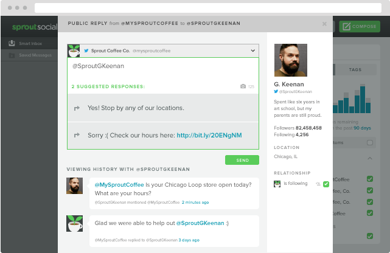This screenshot has width=390, height=253.
Task: Toggle the unchecked 'tems' checkbox in background panel
Action: click(370, 142)
